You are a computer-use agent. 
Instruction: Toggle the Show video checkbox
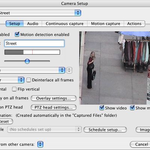tap(102, 108)
